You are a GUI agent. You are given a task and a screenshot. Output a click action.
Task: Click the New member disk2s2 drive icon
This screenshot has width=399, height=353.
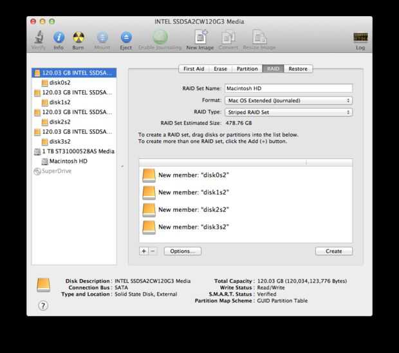point(149,210)
